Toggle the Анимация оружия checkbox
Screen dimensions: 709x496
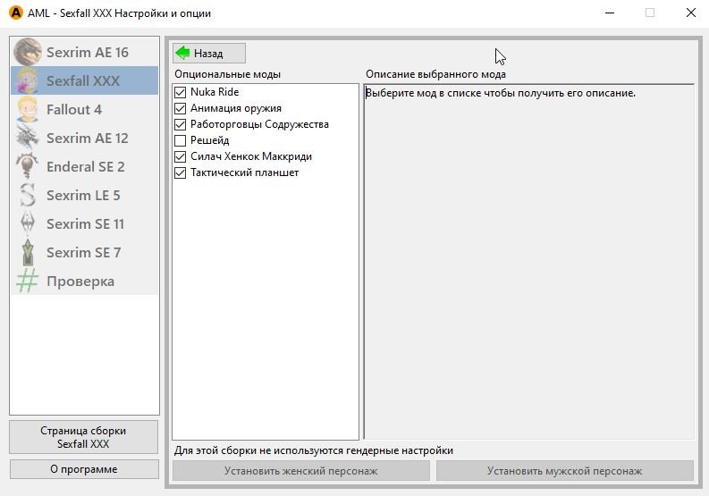[181, 108]
